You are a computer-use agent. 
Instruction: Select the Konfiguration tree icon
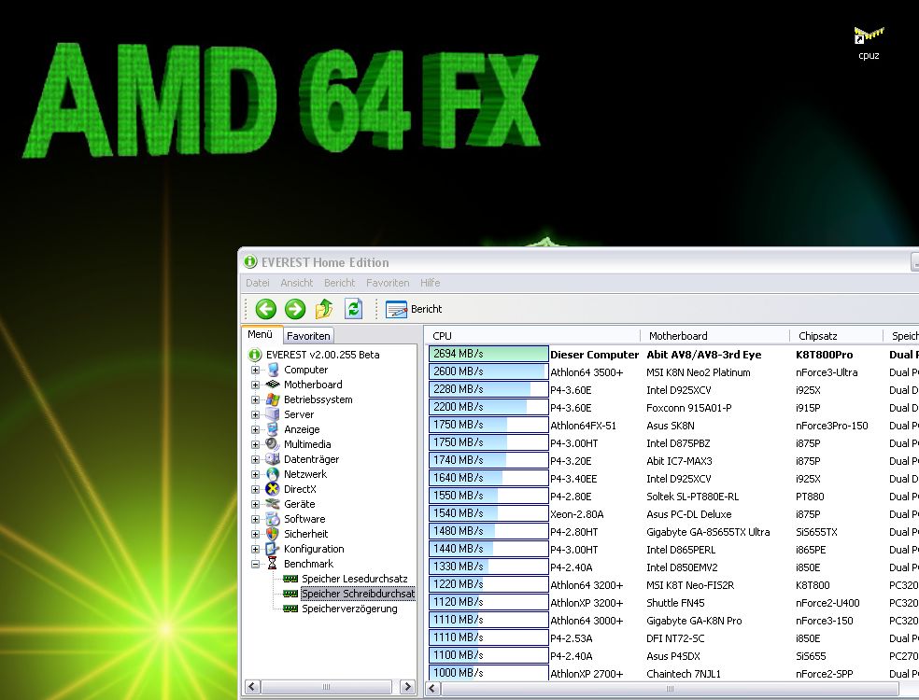coord(273,549)
